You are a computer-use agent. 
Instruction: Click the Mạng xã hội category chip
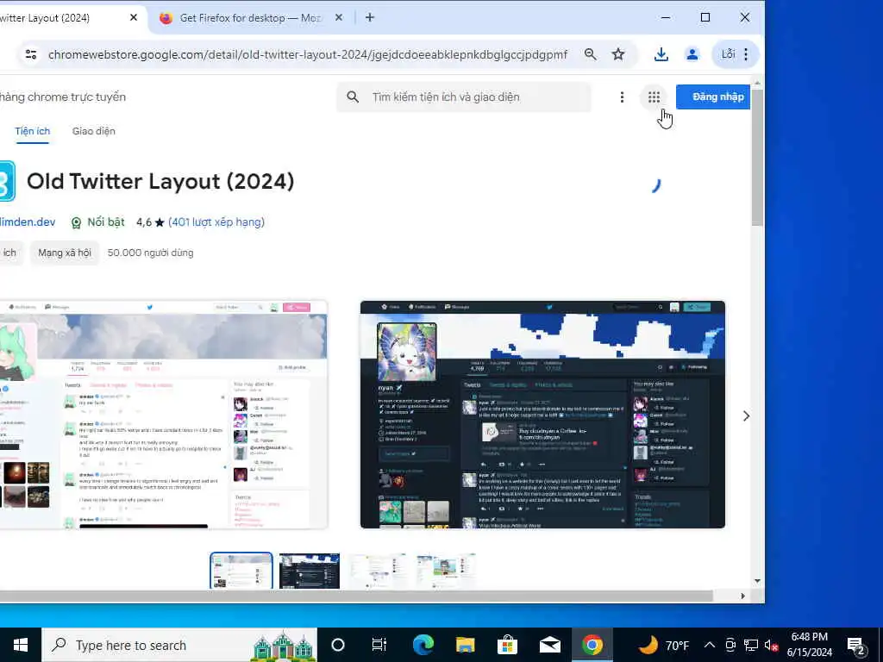[65, 253]
